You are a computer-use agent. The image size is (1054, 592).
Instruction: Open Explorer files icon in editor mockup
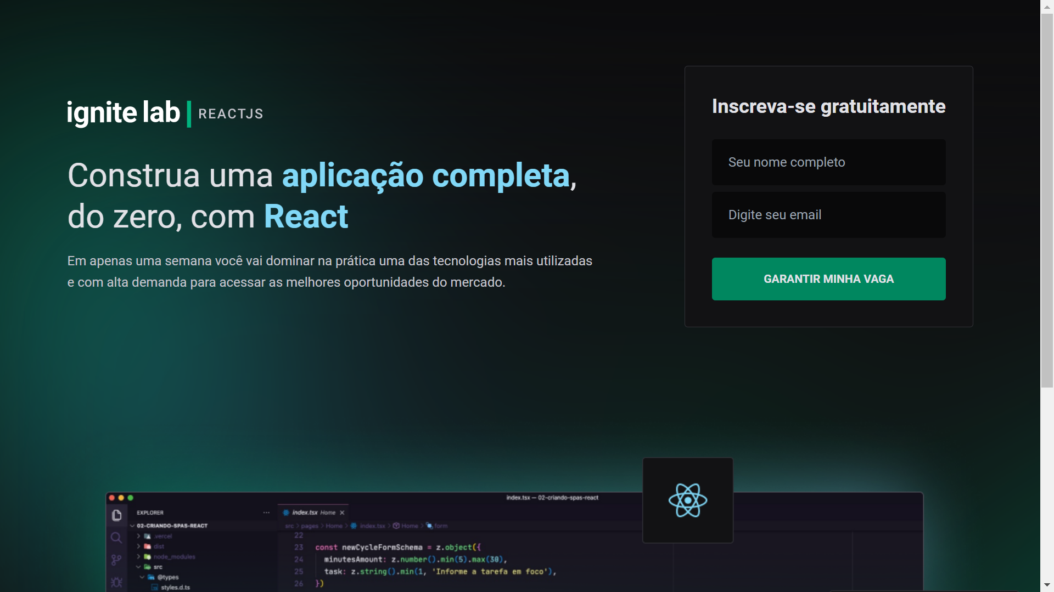(116, 515)
